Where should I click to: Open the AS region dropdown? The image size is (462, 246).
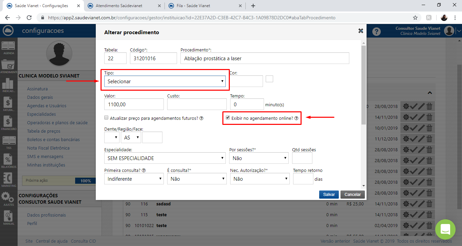point(131,137)
